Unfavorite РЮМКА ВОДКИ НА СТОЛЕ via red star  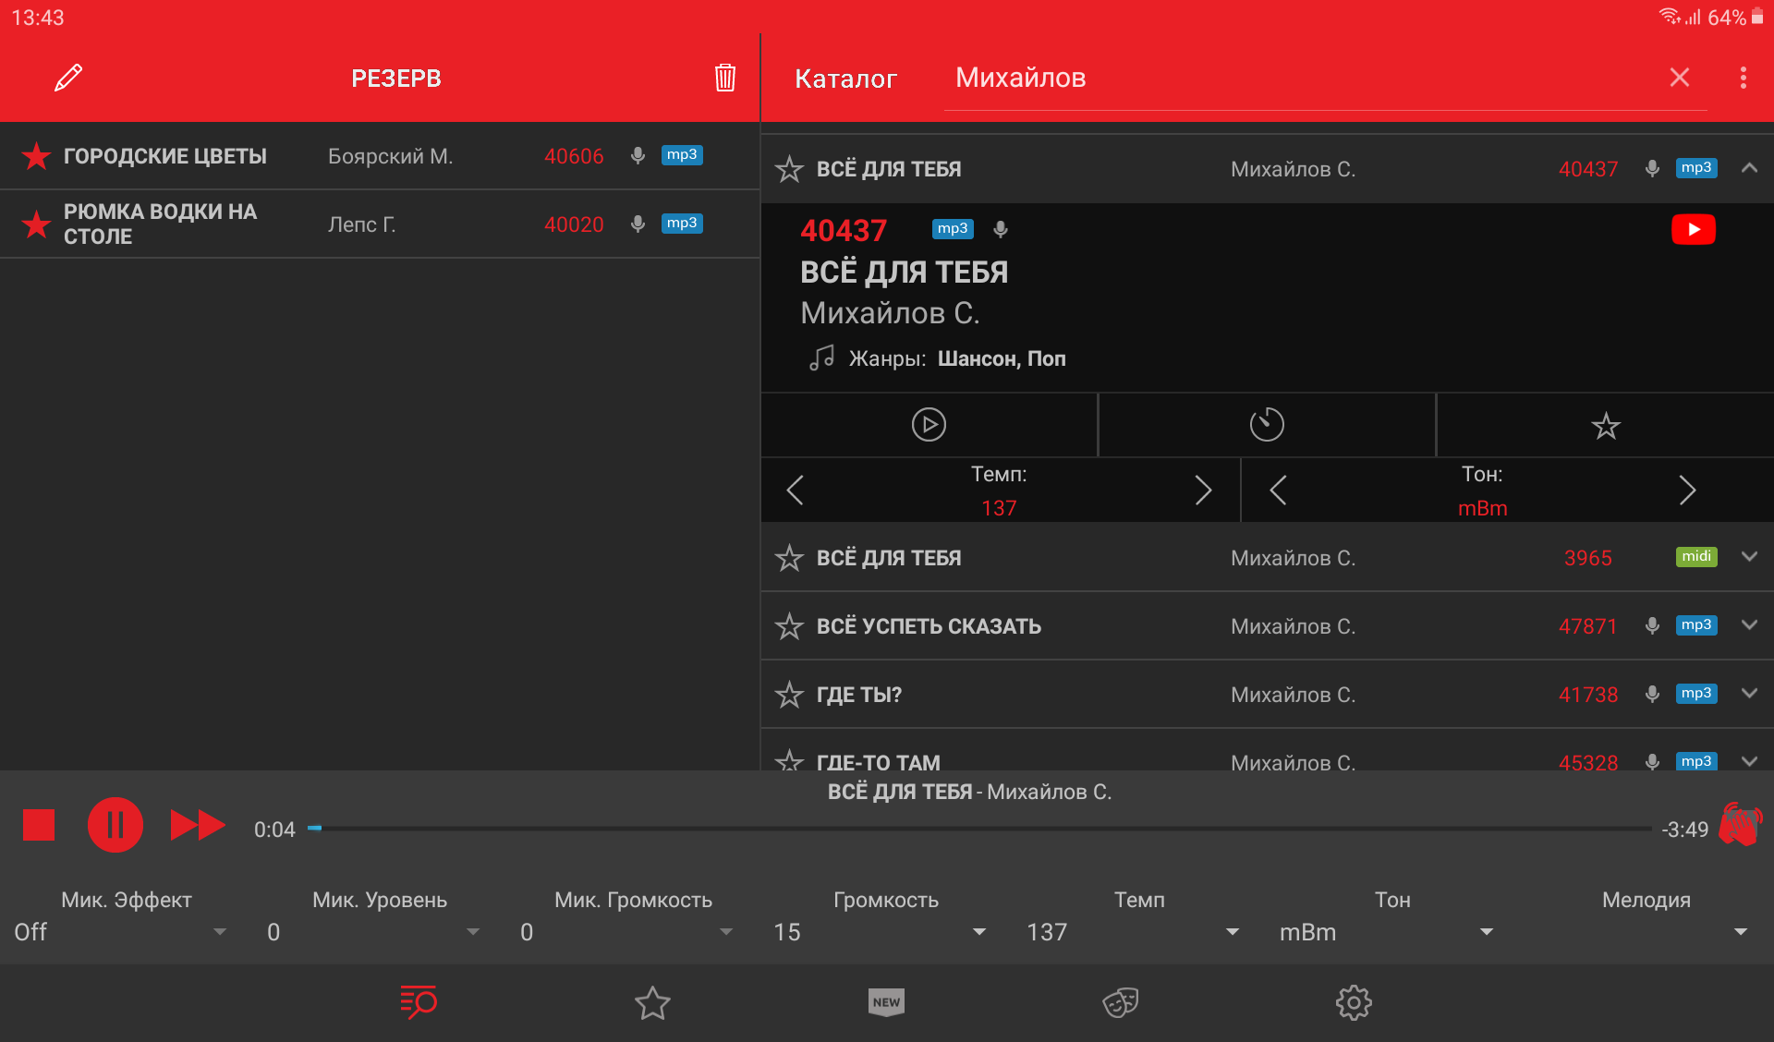[36, 224]
